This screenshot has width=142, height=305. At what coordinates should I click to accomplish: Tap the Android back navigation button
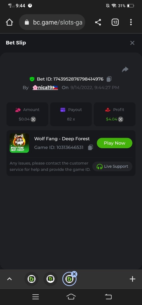108,297
